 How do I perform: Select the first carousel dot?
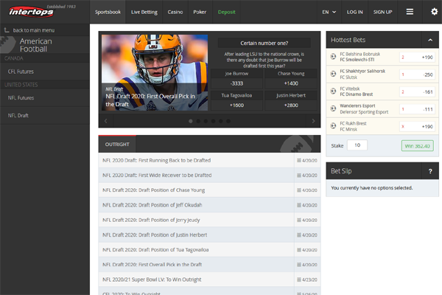191,121
